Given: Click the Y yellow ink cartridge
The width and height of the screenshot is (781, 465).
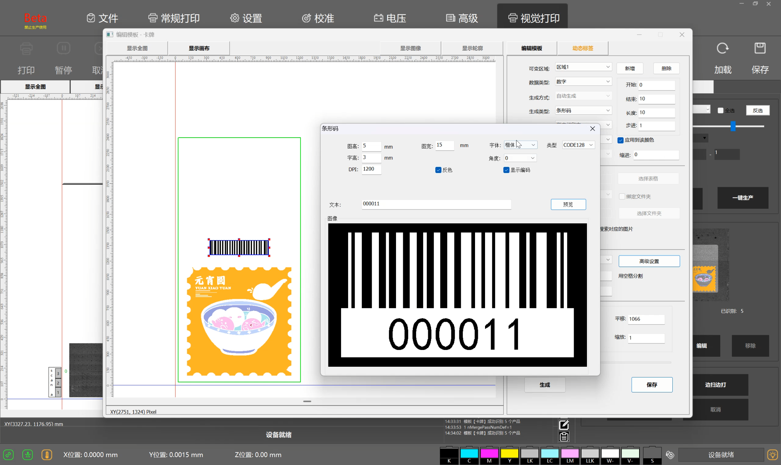Looking at the screenshot, I should click(510, 455).
